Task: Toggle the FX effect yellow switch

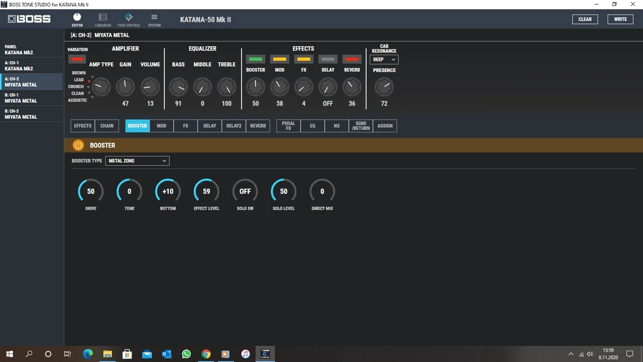Action: pos(304,59)
